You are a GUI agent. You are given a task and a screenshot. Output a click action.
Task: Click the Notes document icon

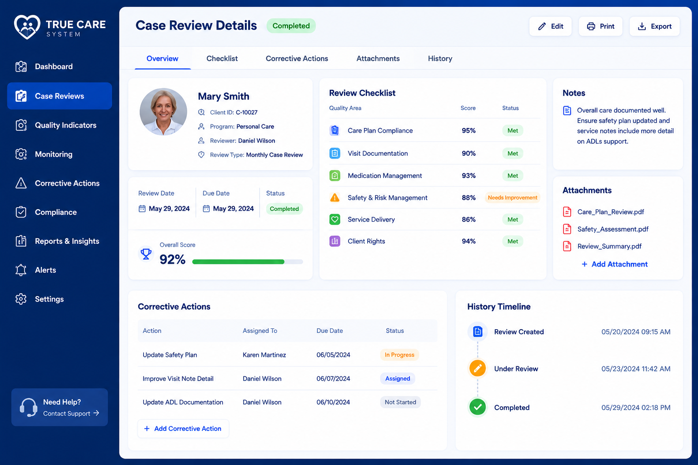tap(567, 110)
